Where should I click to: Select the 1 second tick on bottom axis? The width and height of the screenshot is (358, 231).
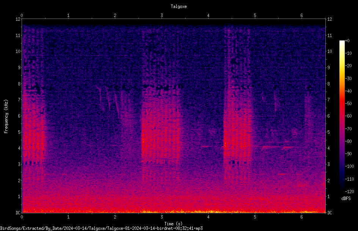(68, 217)
